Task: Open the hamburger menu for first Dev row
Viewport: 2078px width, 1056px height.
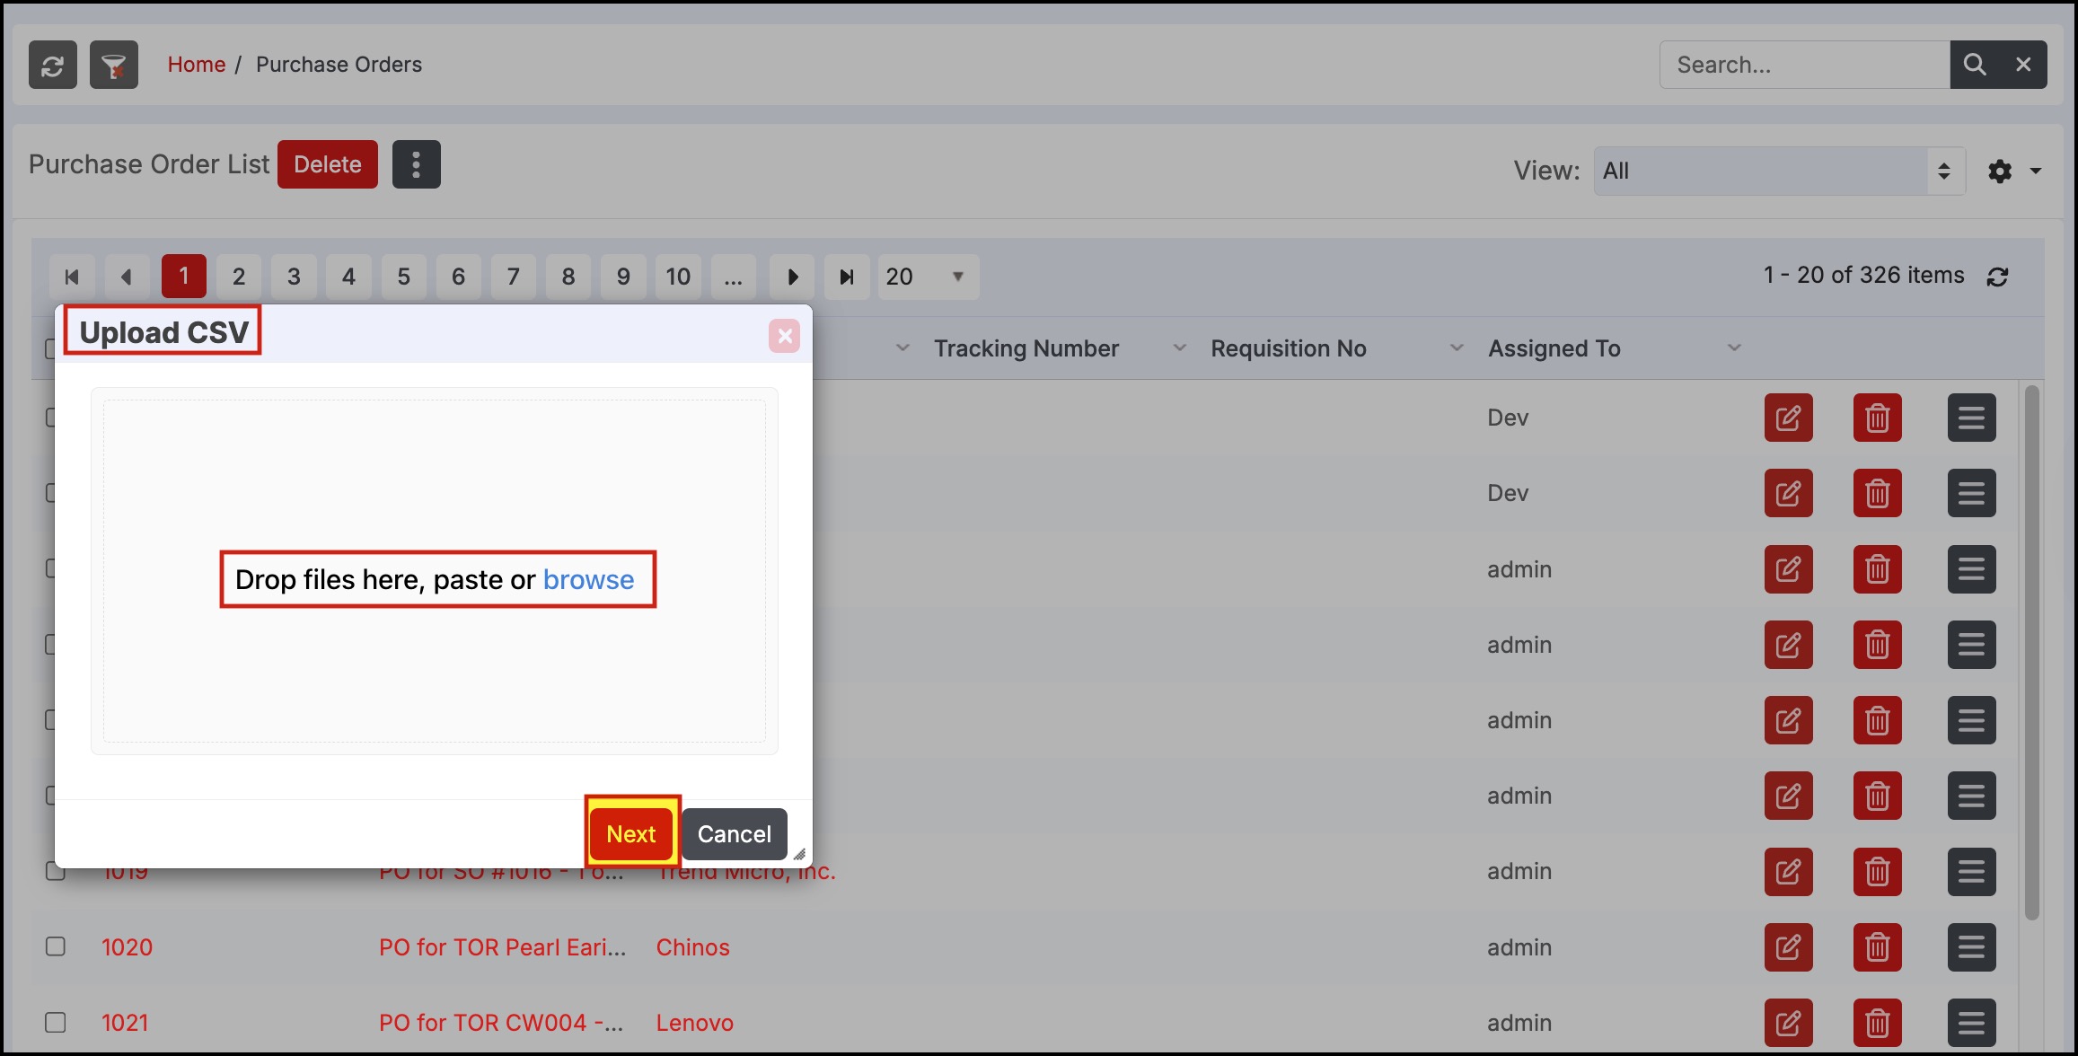Action: coord(1971,418)
